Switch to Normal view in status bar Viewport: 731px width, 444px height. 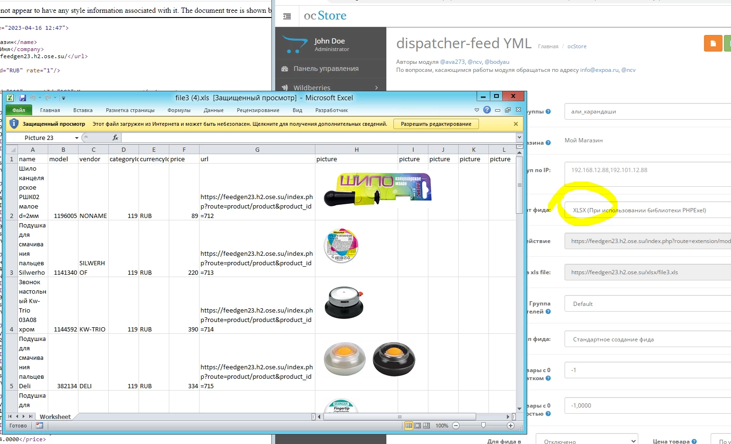[409, 426]
